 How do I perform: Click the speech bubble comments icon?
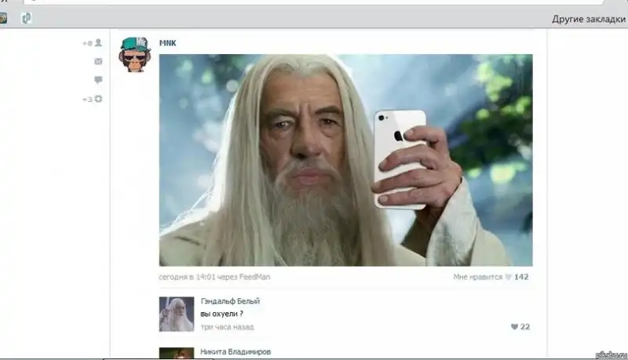click(x=98, y=80)
